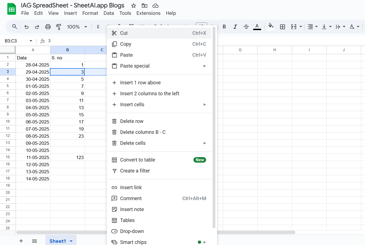Format as currency with the £ button
Image resolution: width=365 pixels, height=245 pixels.
click(98, 27)
